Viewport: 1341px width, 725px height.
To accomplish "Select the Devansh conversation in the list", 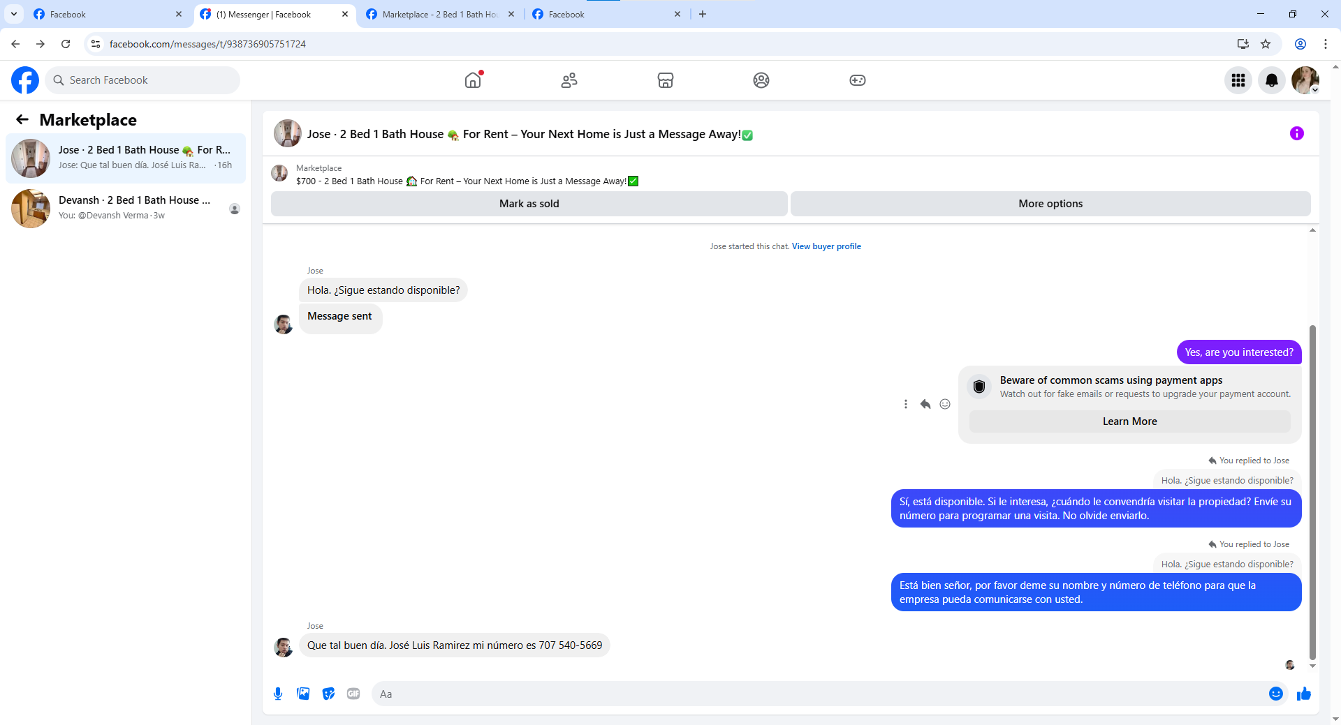I will (x=126, y=209).
